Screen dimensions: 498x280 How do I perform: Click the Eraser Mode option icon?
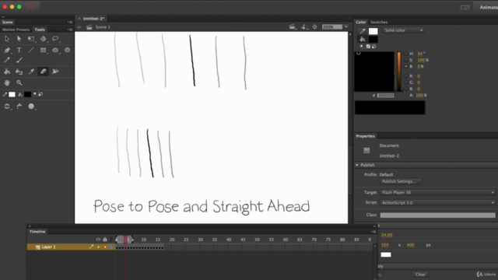(7, 107)
